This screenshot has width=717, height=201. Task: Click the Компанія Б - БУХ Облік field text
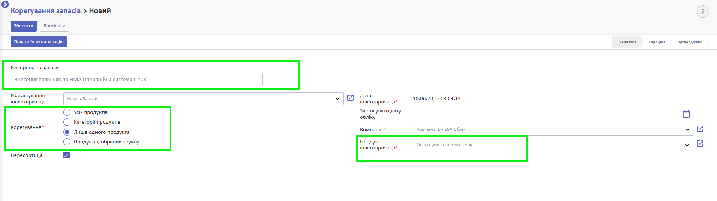point(441,129)
